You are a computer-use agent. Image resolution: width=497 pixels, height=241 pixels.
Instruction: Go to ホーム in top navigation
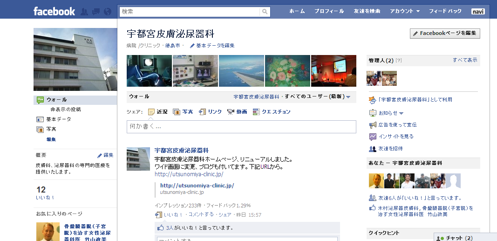point(297,11)
